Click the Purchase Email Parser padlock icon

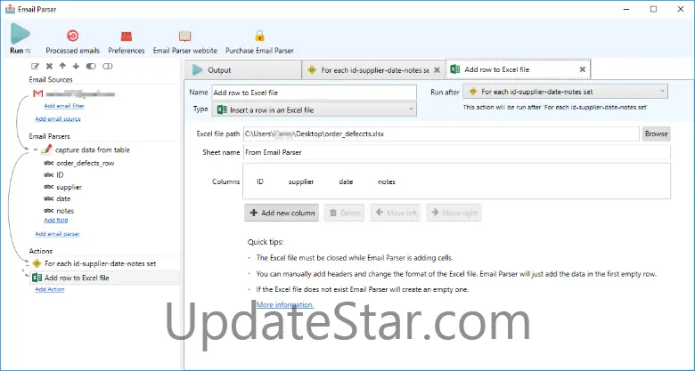click(x=259, y=36)
